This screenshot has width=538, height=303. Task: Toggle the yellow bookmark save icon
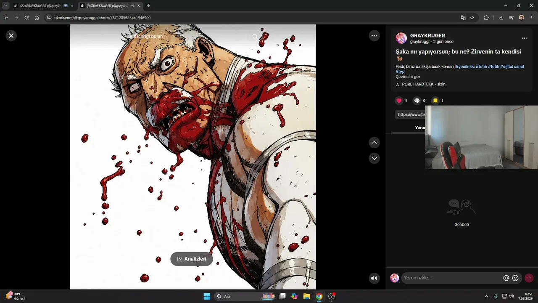tap(435, 101)
